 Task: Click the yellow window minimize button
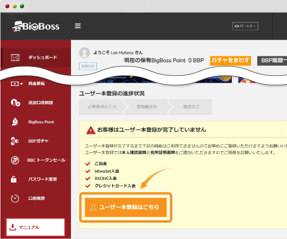pyautogui.click(x=15, y=6)
